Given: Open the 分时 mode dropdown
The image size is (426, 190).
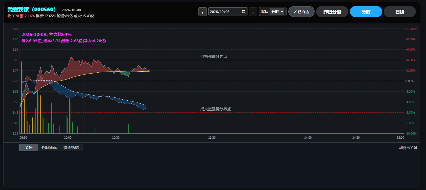Looking at the screenshot, I should point(278,12).
